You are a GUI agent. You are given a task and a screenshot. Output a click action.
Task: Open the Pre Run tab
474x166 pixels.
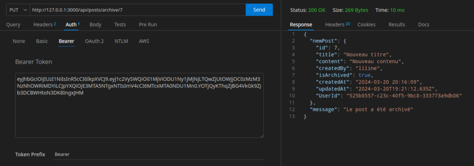(148, 25)
